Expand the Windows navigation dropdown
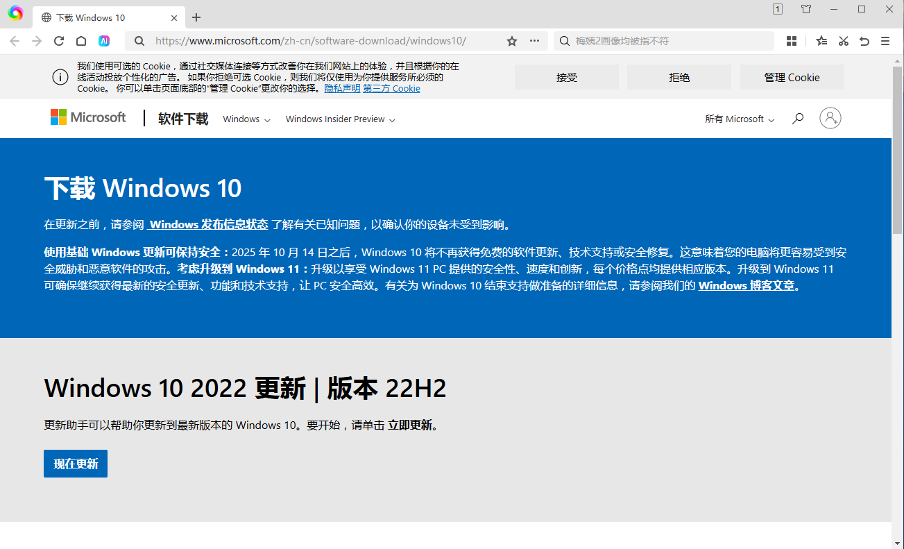Screen dimensions: 904x549 point(246,119)
